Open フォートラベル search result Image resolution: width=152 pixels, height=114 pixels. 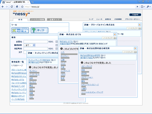19,83
